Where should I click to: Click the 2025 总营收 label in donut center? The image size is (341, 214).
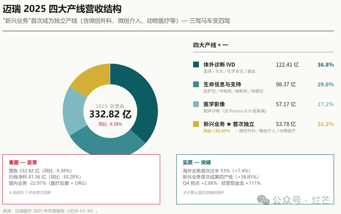(110, 106)
